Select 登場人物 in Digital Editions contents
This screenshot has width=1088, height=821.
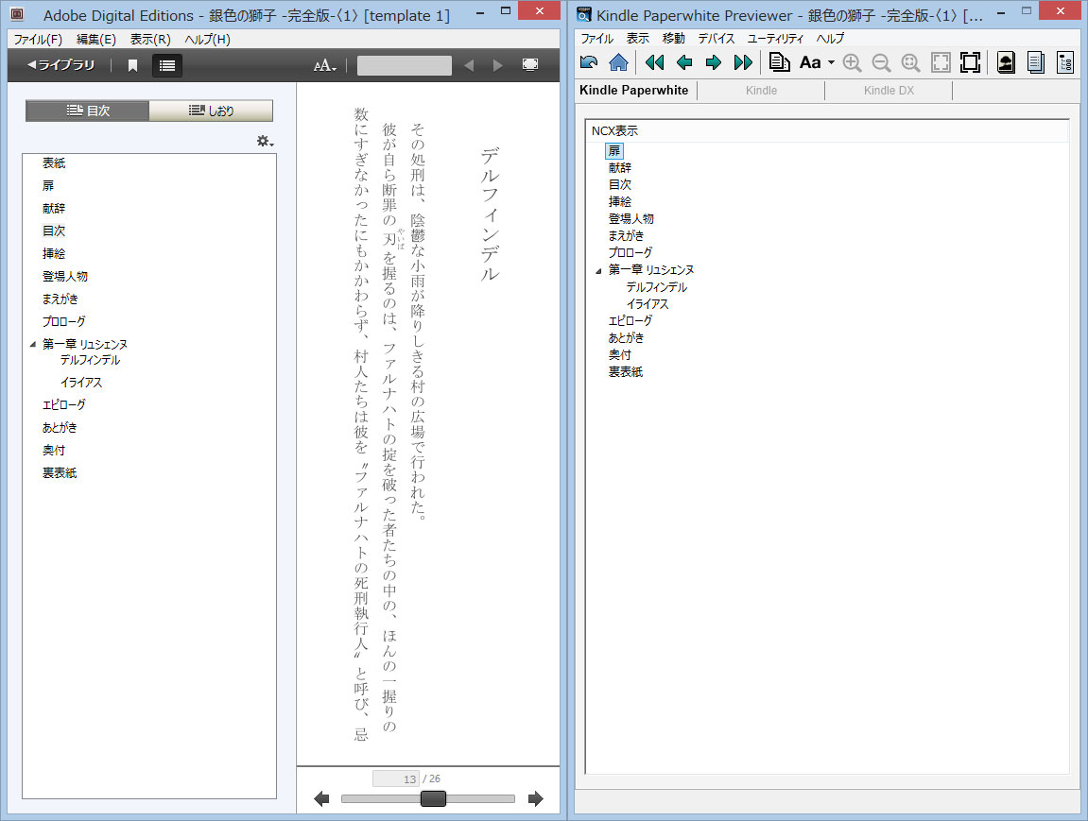[x=65, y=276]
